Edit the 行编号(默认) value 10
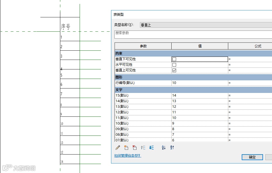Image resolution: width=272 pixels, height=173 pixels. pos(200,83)
